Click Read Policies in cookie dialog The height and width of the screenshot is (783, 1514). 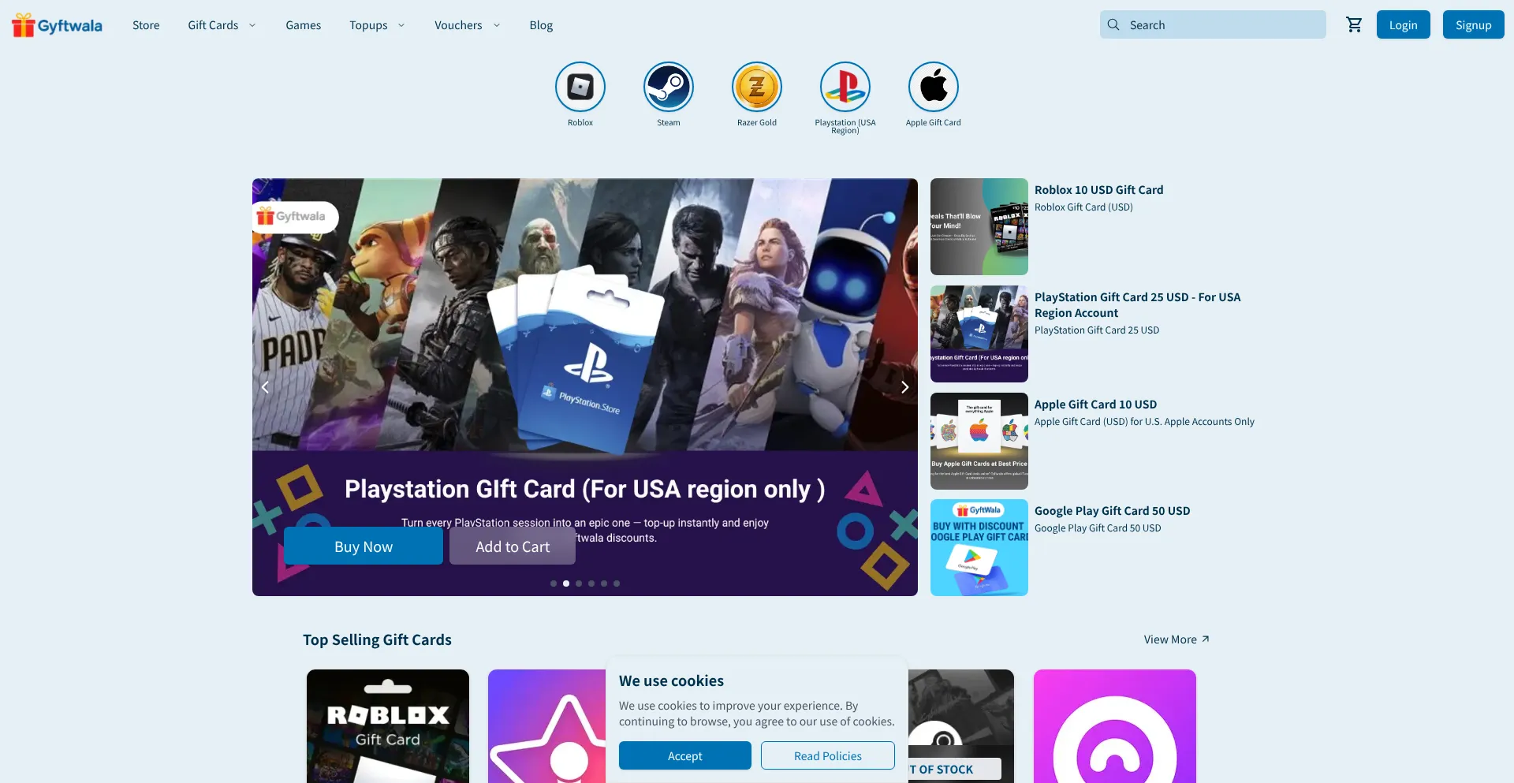click(x=828, y=755)
